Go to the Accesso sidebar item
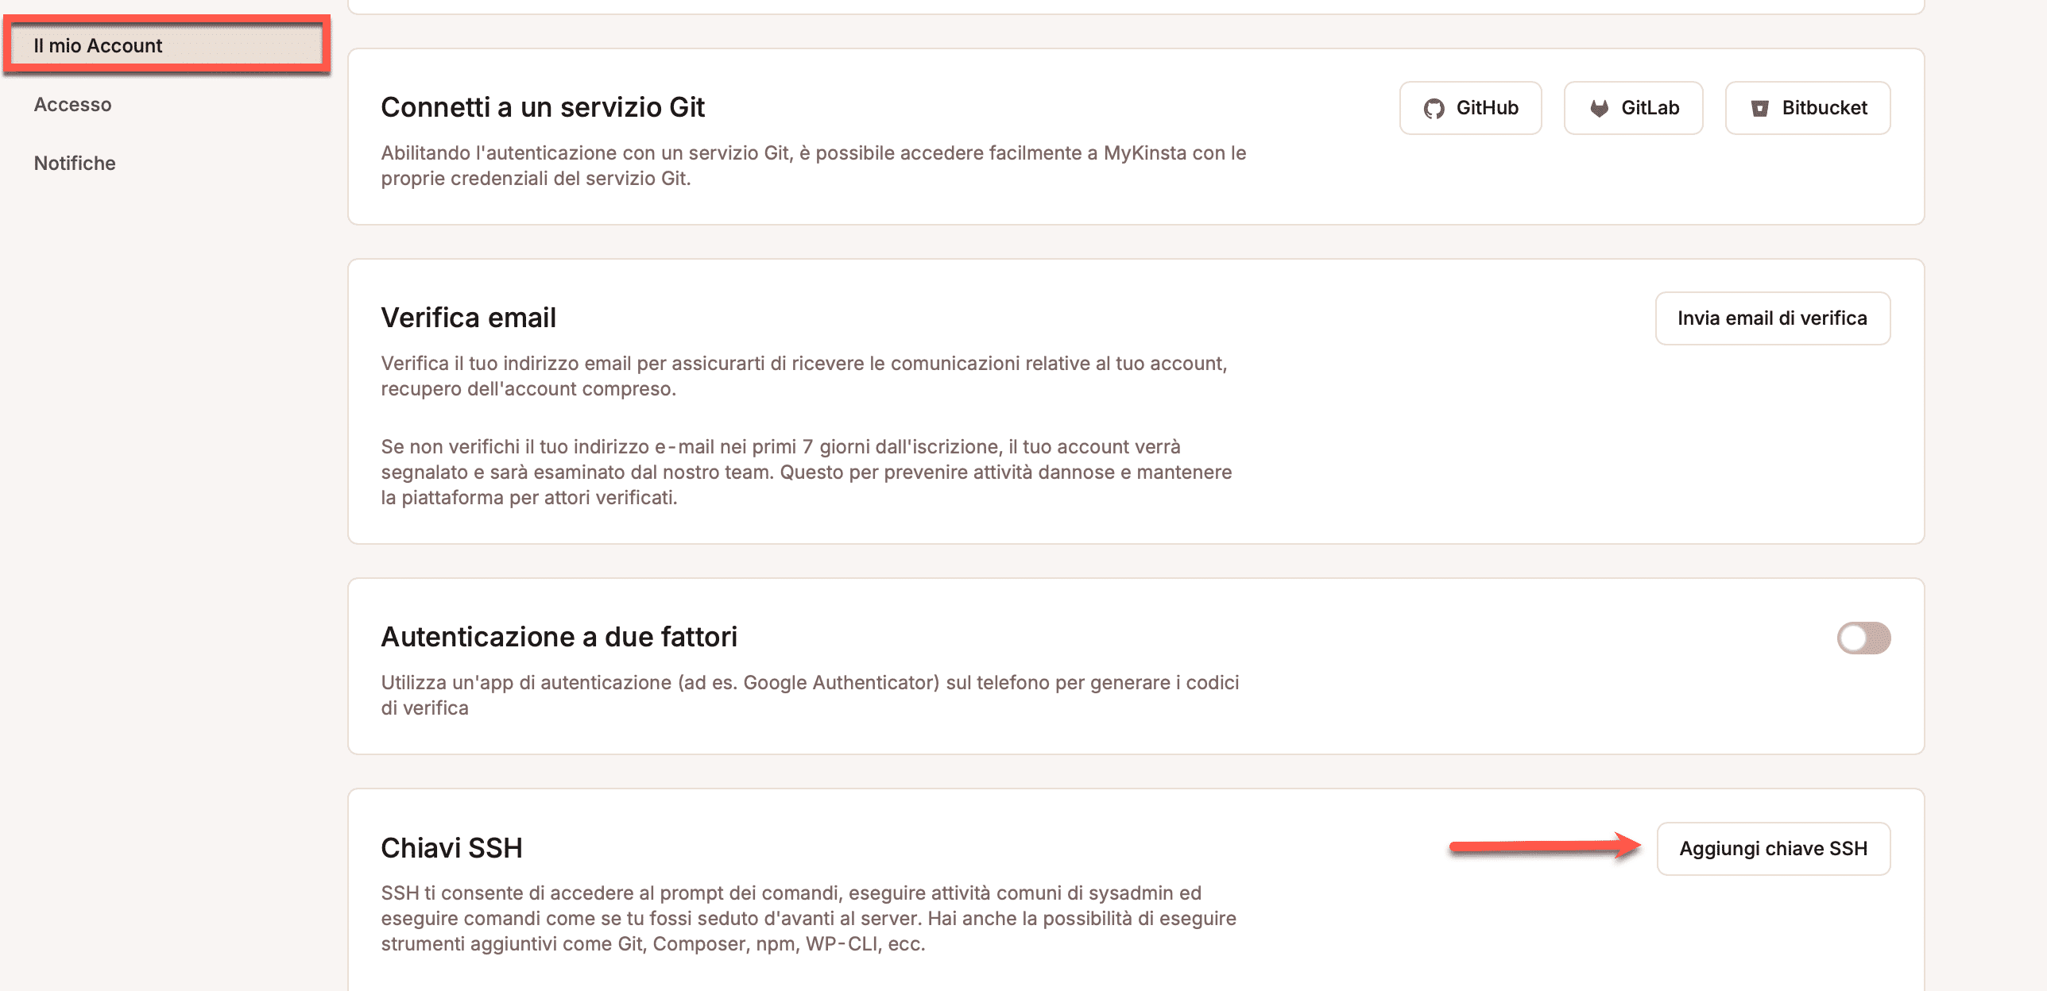Screen dimensions: 2047x991 pyautogui.click(x=72, y=105)
